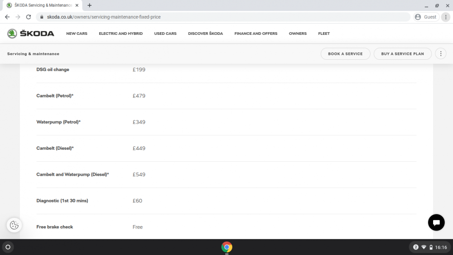Screen dimensions: 453x255
Task: Click the ŠKODA logo in the header
Action: tap(31, 34)
